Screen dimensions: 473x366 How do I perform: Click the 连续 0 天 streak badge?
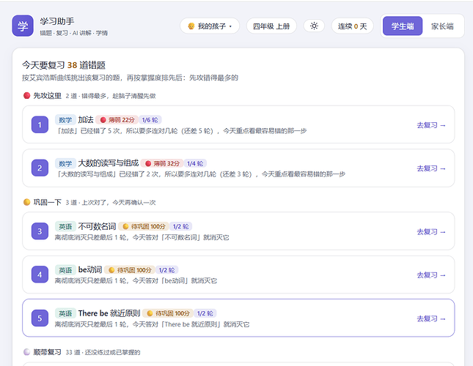[352, 26]
